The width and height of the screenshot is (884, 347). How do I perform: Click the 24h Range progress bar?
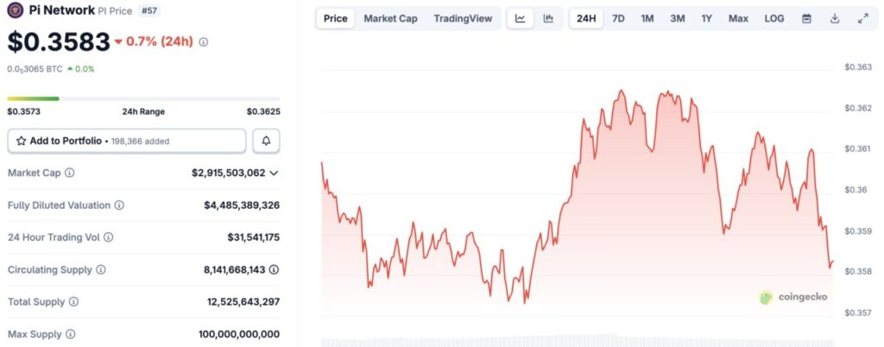(x=143, y=98)
